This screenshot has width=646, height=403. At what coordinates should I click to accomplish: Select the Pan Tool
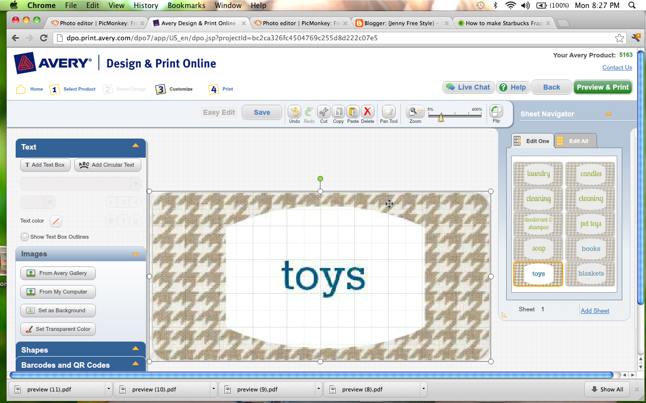click(389, 112)
